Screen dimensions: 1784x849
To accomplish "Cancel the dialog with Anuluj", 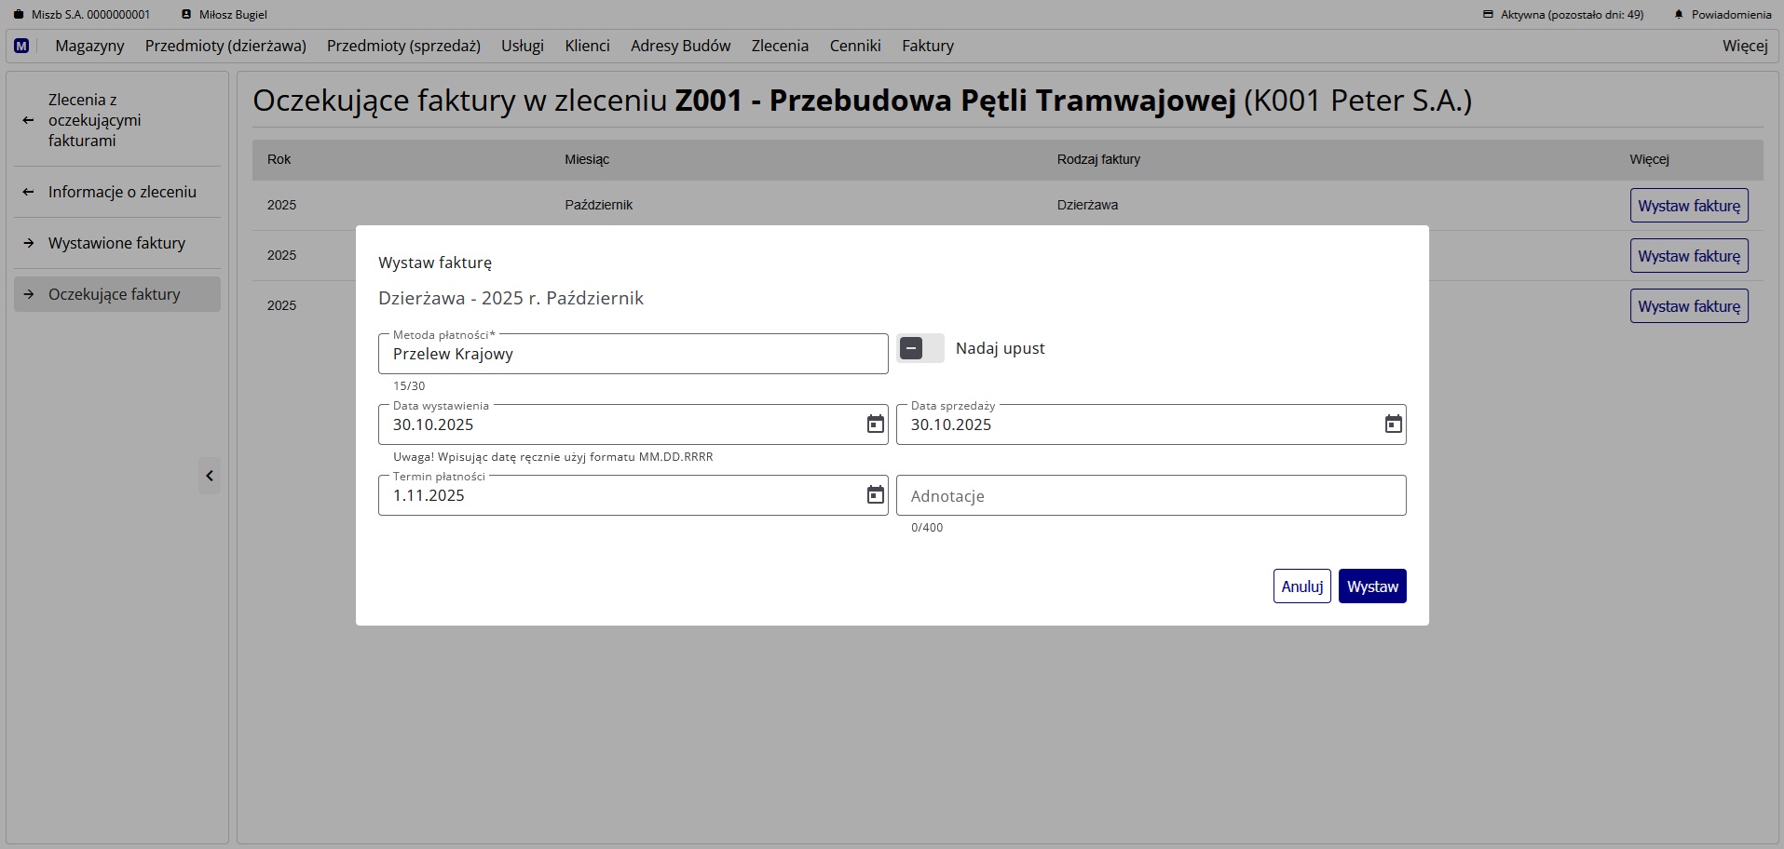I will (1301, 586).
